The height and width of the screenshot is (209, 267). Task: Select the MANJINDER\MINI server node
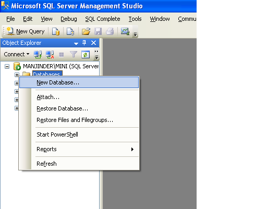point(61,66)
